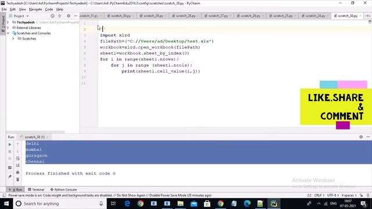Switch to scratch_27.py tab
The width and height of the screenshot is (372, 209).
click(x=218, y=16)
